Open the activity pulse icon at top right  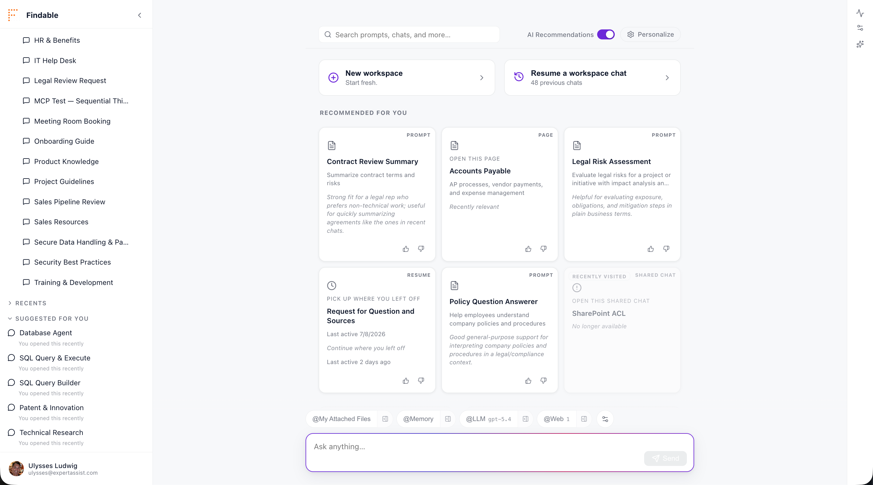(860, 13)
